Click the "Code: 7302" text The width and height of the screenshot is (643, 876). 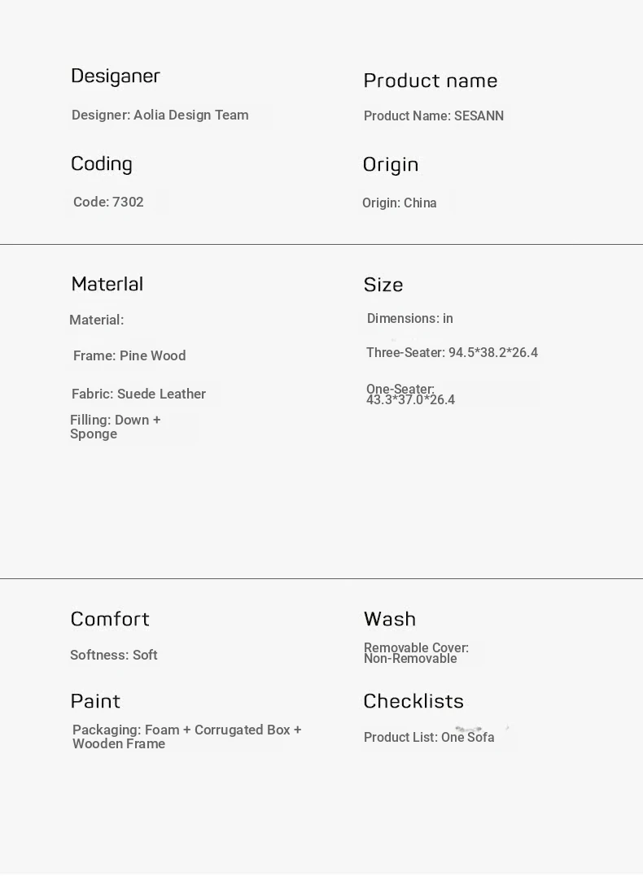tap(108, 202)
